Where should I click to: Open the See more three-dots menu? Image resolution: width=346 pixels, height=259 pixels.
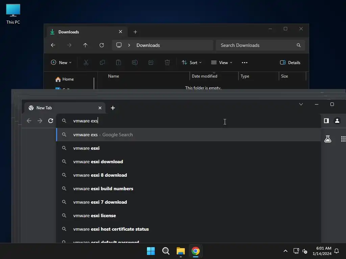[x=245, y=62]
